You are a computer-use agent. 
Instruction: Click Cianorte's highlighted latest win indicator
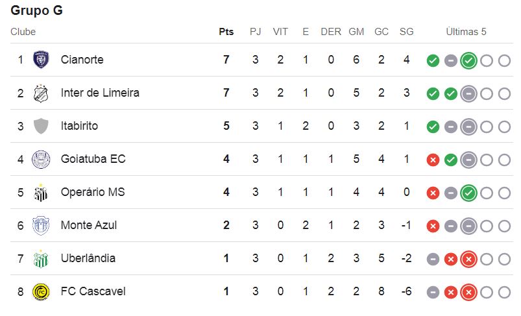(469, 61)
